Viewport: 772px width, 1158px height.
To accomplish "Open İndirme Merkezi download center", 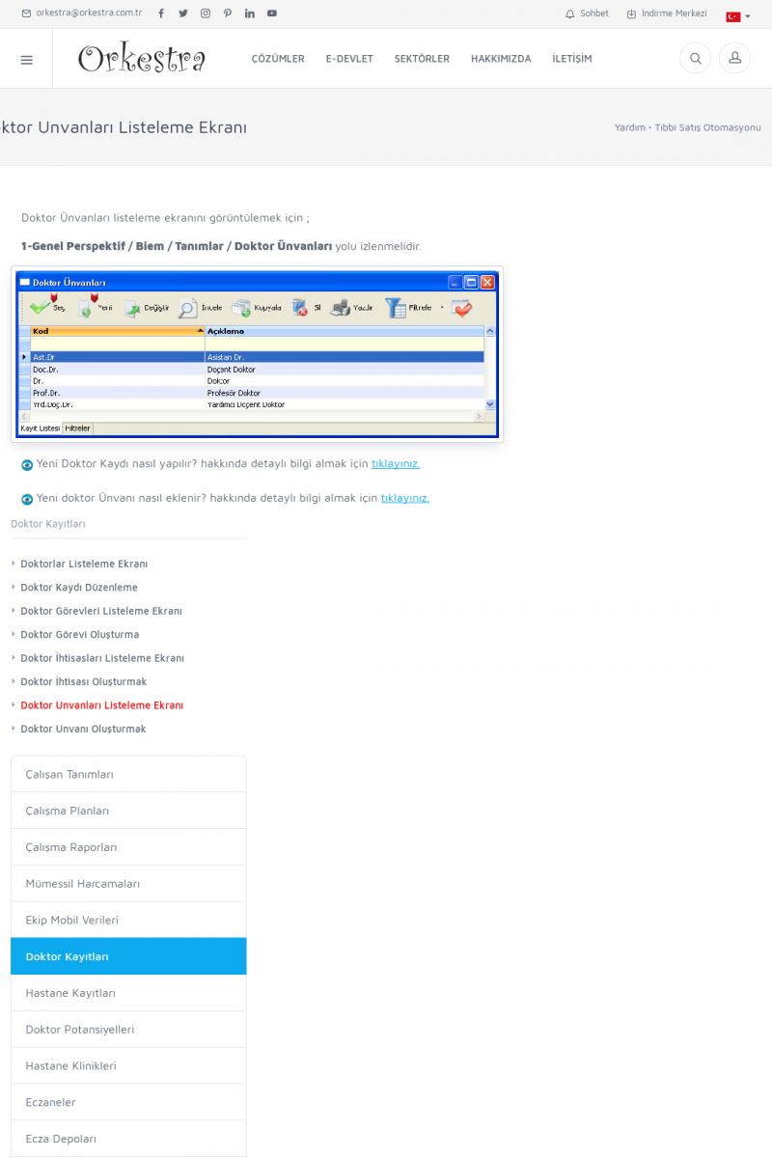I will (x=666, y=14).
